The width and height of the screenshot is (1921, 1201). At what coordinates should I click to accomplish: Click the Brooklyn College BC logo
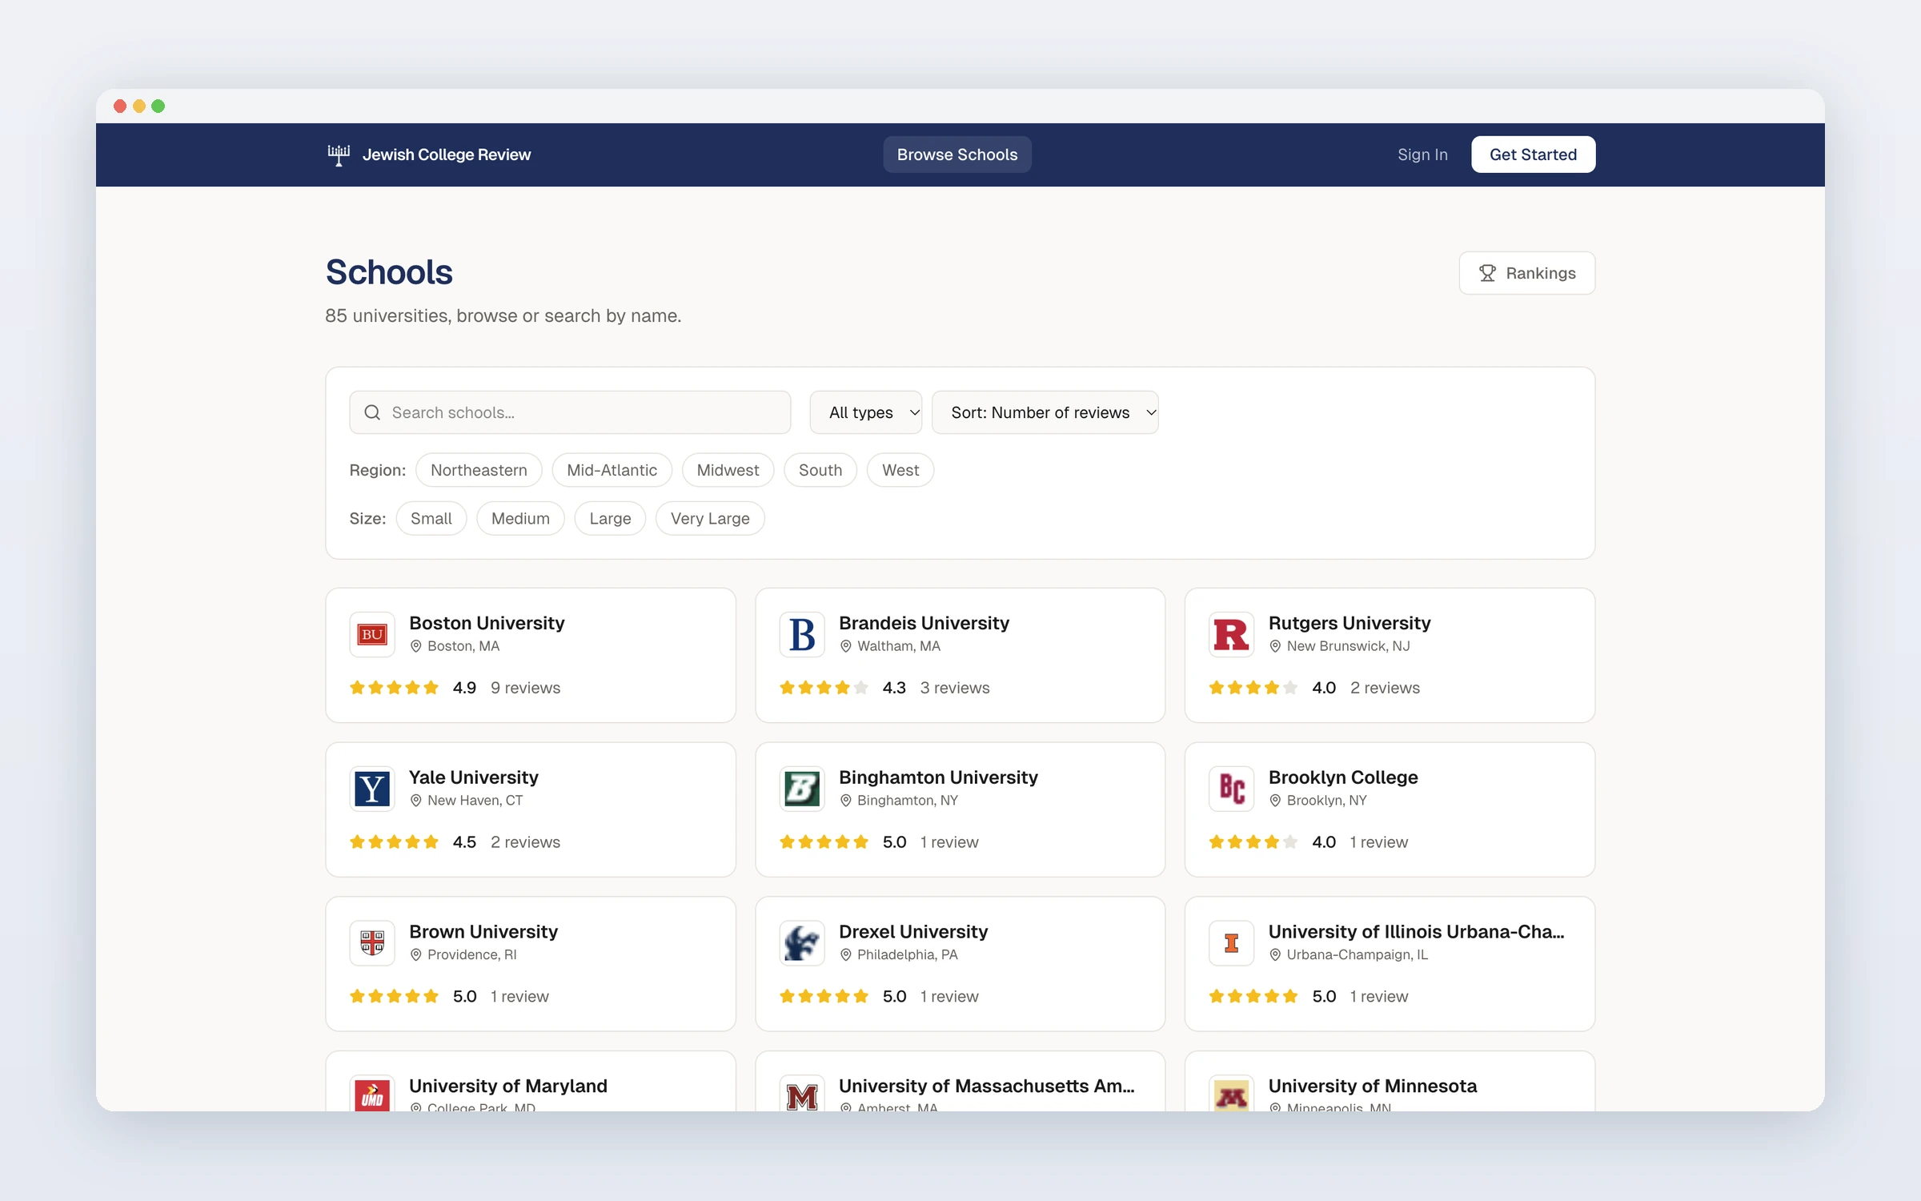1231,789
